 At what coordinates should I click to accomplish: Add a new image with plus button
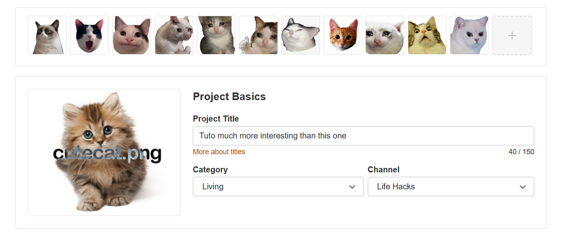512,36
